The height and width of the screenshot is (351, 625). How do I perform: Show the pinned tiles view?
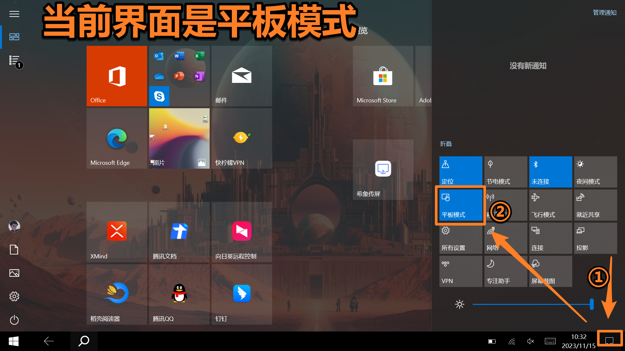[x=14, y=37]
